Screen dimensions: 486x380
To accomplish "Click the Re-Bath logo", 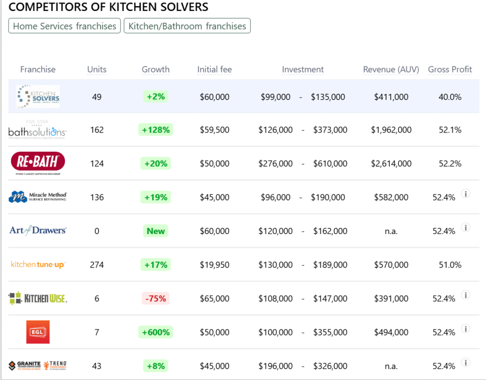I will click(38, 163).
